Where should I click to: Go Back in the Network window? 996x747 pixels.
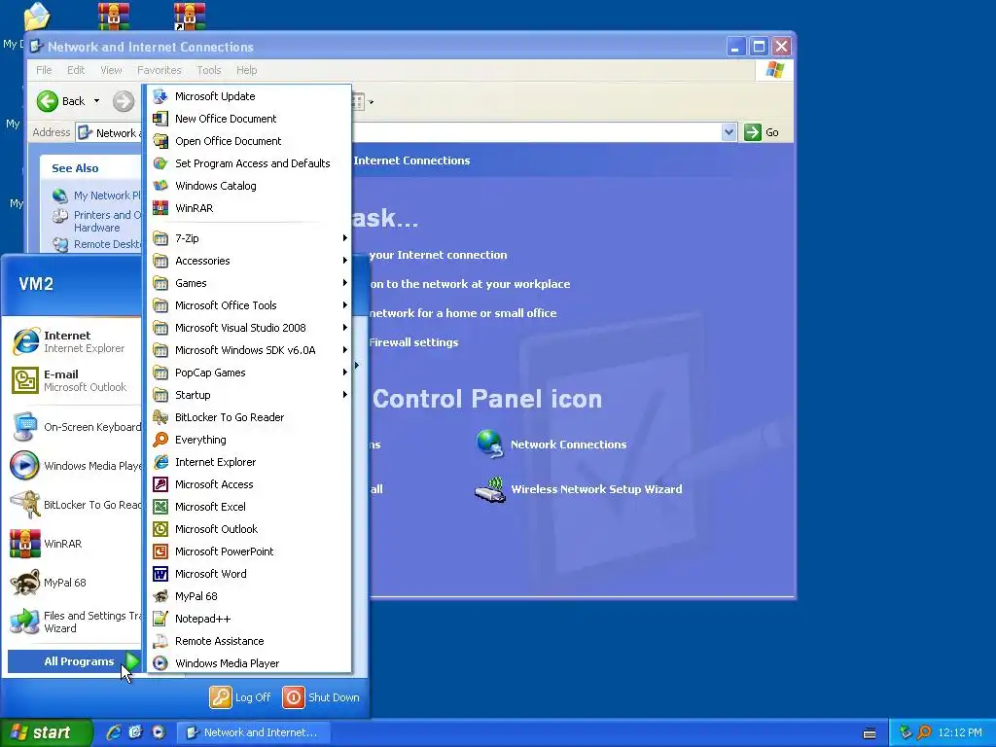[x=61, y=101]
